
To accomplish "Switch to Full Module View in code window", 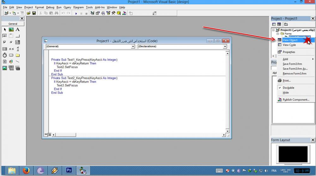I will 50,135.
